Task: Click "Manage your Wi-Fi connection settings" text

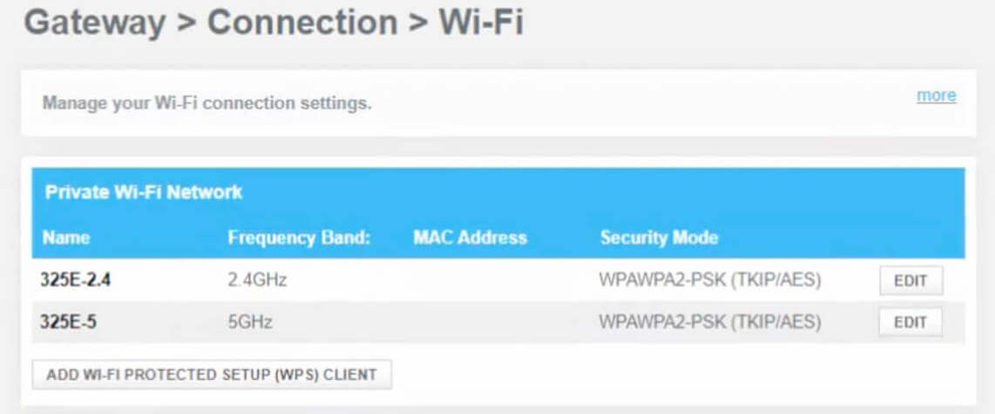Action: coord(207,103)
